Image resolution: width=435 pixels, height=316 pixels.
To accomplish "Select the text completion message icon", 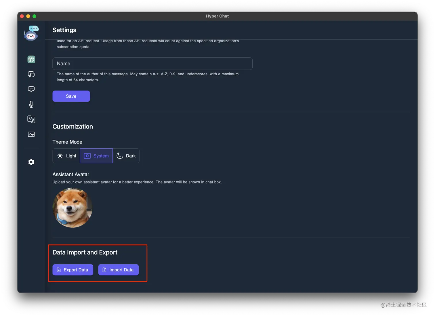I will [31, 89].
